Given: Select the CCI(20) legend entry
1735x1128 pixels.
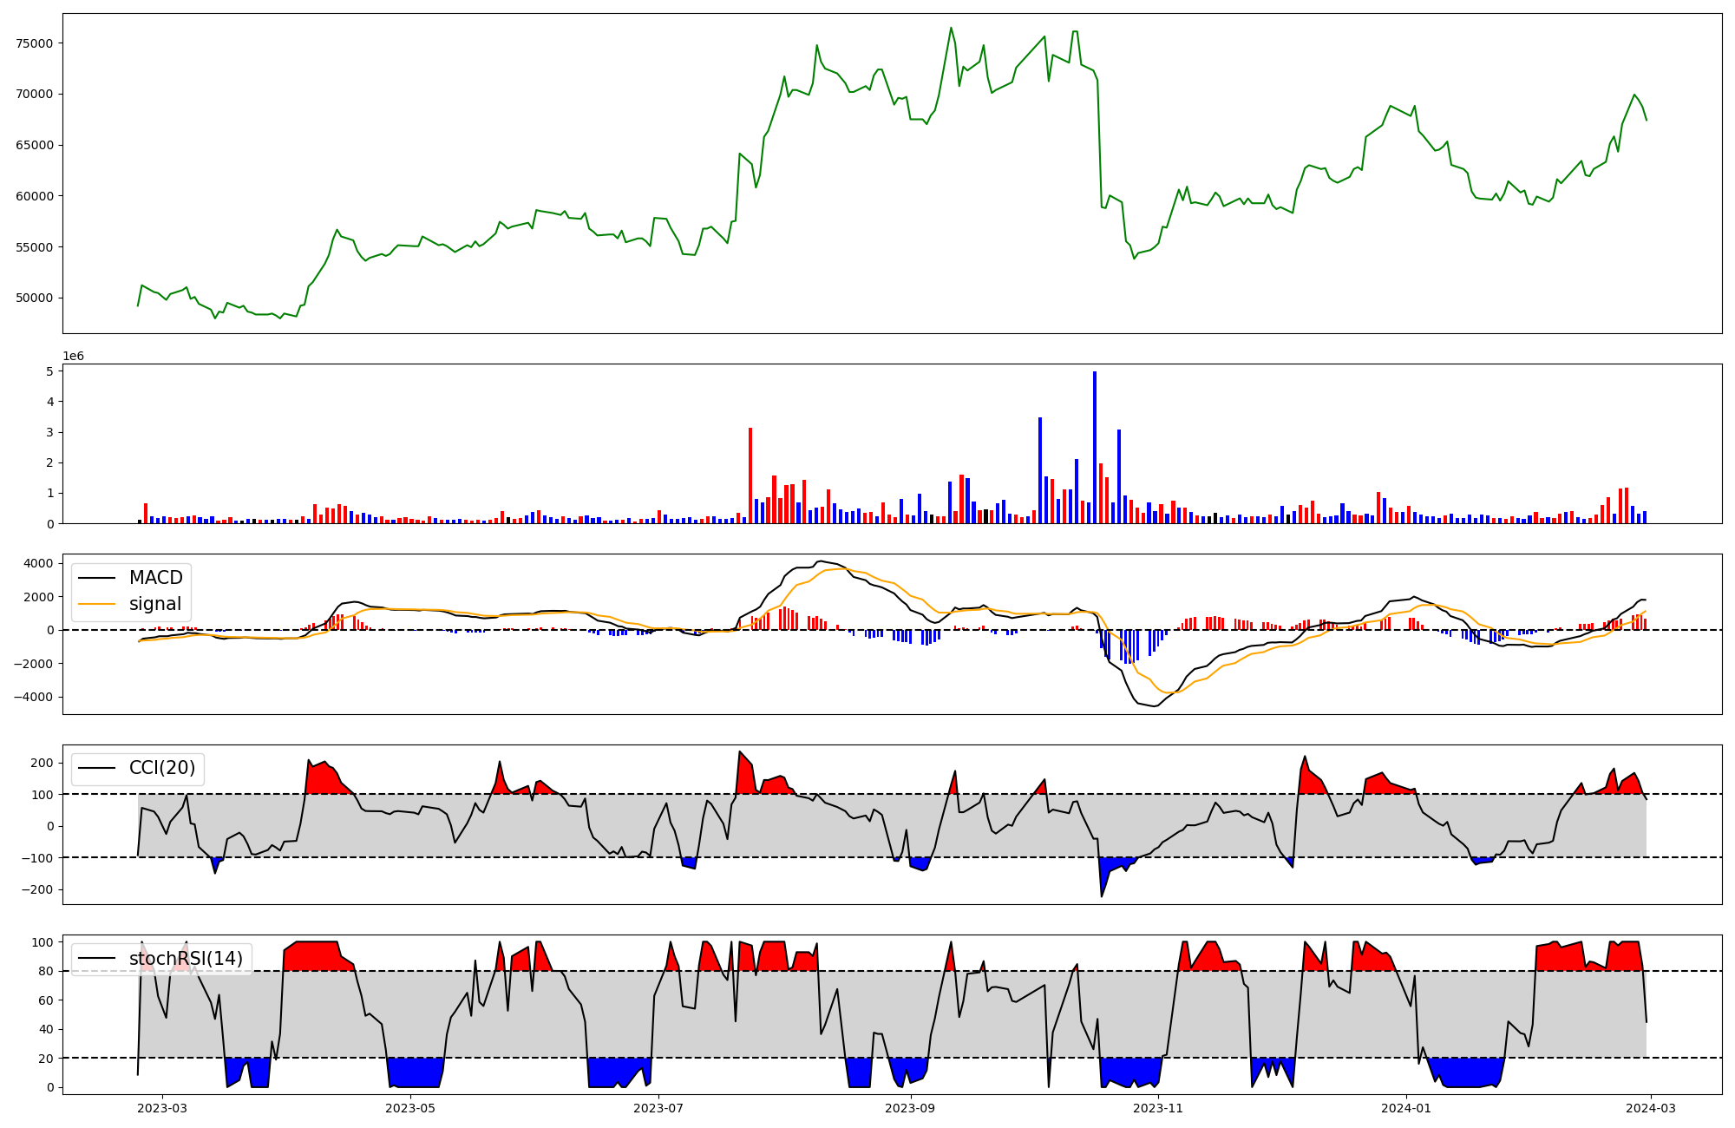Looking at the screenshot, I should click(161, 768).
